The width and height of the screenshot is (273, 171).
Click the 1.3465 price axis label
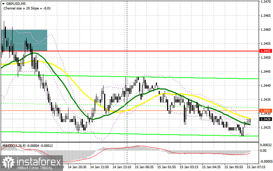[266, 15]
